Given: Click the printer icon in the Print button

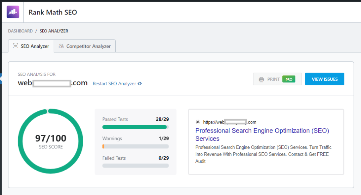Looking at the screenshot, I should [x=261, y=79].
